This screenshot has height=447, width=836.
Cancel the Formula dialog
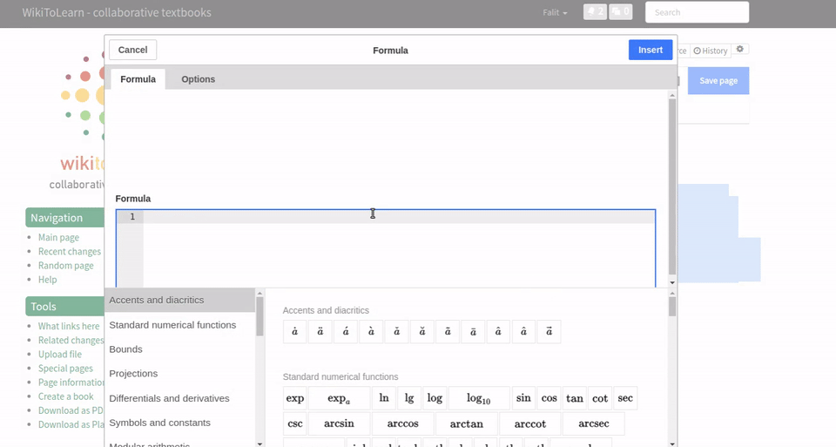coord(132,50)
